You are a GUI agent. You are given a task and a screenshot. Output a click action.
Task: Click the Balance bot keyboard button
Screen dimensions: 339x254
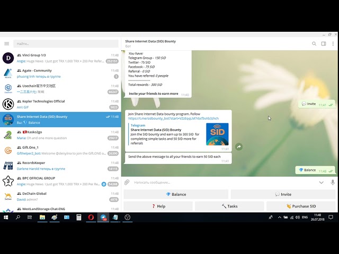click(x=176, y=194)
